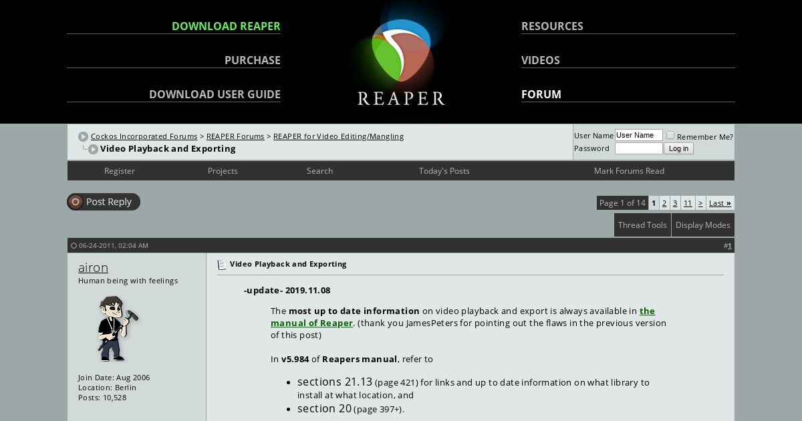Open the Page 1 of 14 selector

pyautogui.click(x=622, y=203)
